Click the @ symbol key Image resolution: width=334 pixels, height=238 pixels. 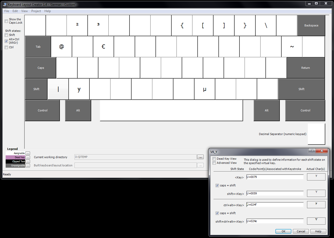[61, 47]
